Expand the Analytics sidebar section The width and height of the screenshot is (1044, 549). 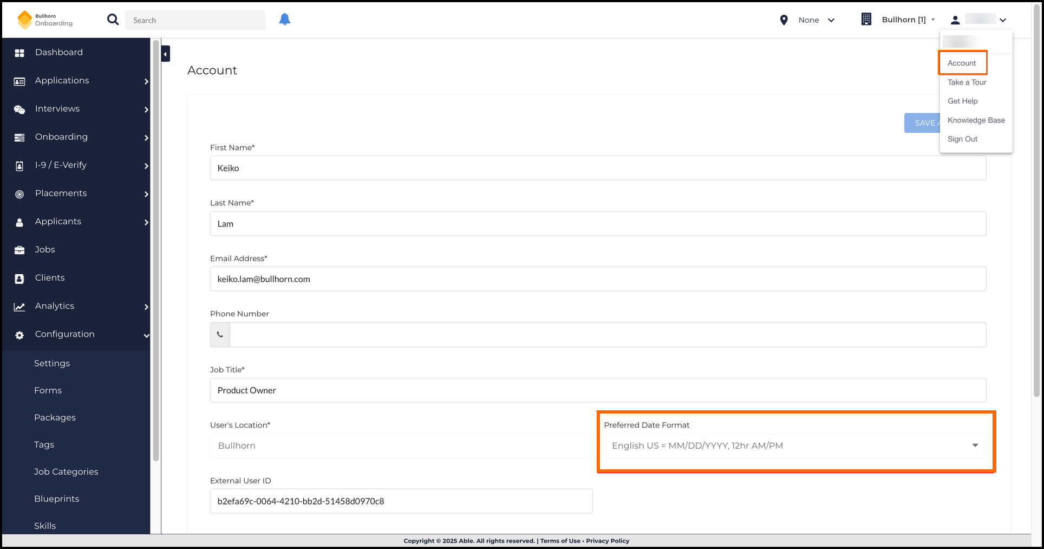[x=146, y=307]
